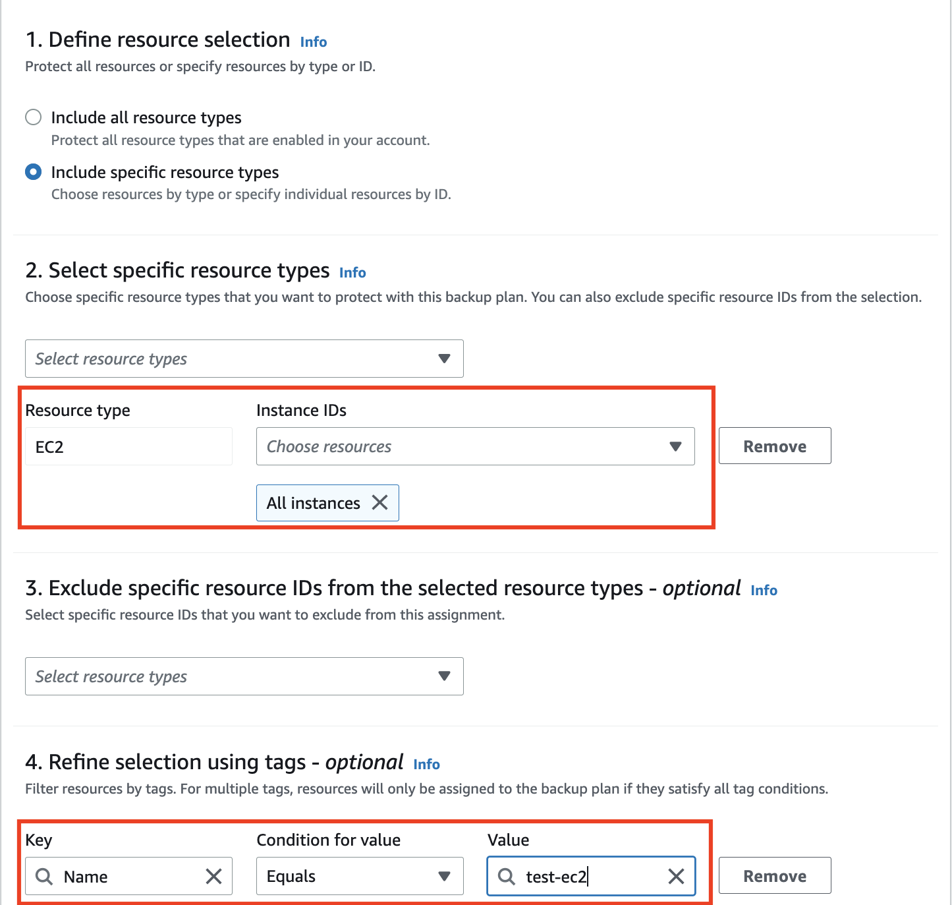Open Info link for Refine selection using tags
The width and height of the screenshot is (952, 905).
(x=427, y=765)
